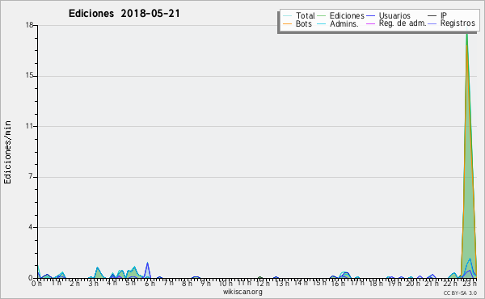Click the '6 h' x-axis label

[x=150, y=283]
